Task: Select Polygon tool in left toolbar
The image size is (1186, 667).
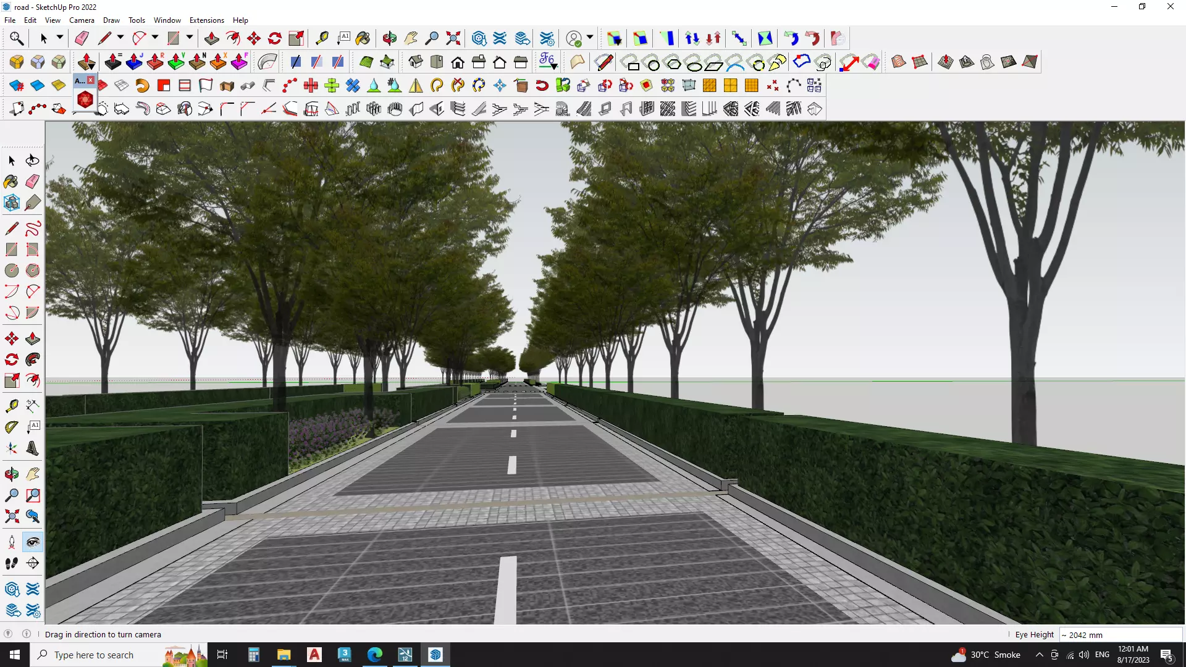Action: pos(33,271)
